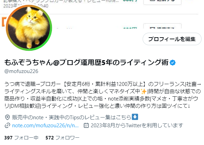Click the 2023年8月からTwitterを利用しています join date text

137,126
